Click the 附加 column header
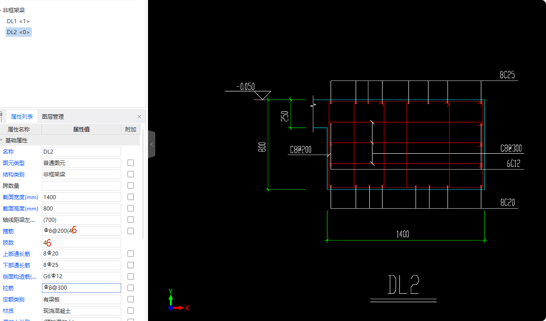This screenshot has width=546, height=321. click(x=131, y=130)
